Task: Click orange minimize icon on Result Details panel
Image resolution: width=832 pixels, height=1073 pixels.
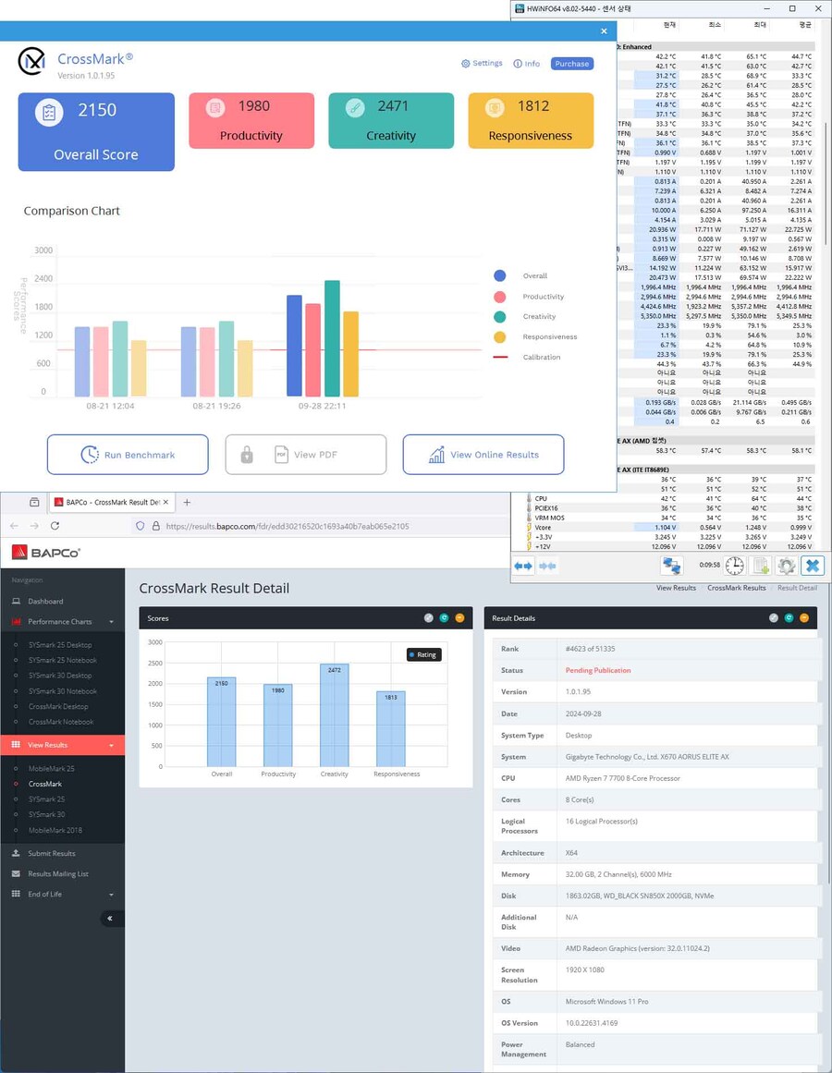Action: (x=804, y=618)
